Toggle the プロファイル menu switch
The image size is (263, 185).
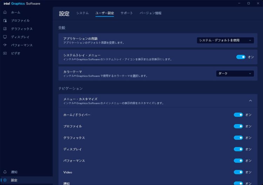coord(238,126)
